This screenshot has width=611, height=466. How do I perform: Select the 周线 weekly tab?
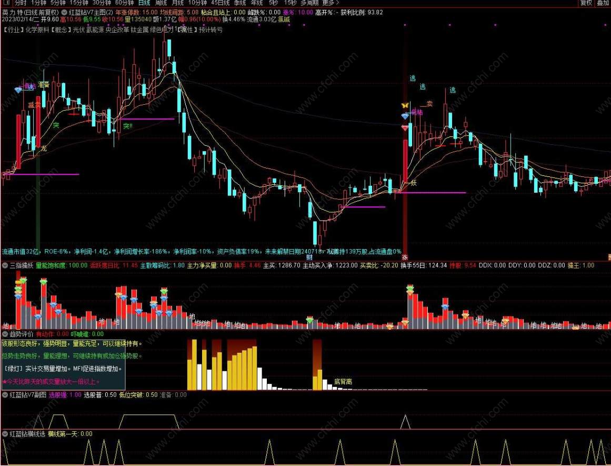[x=161, y=3]
